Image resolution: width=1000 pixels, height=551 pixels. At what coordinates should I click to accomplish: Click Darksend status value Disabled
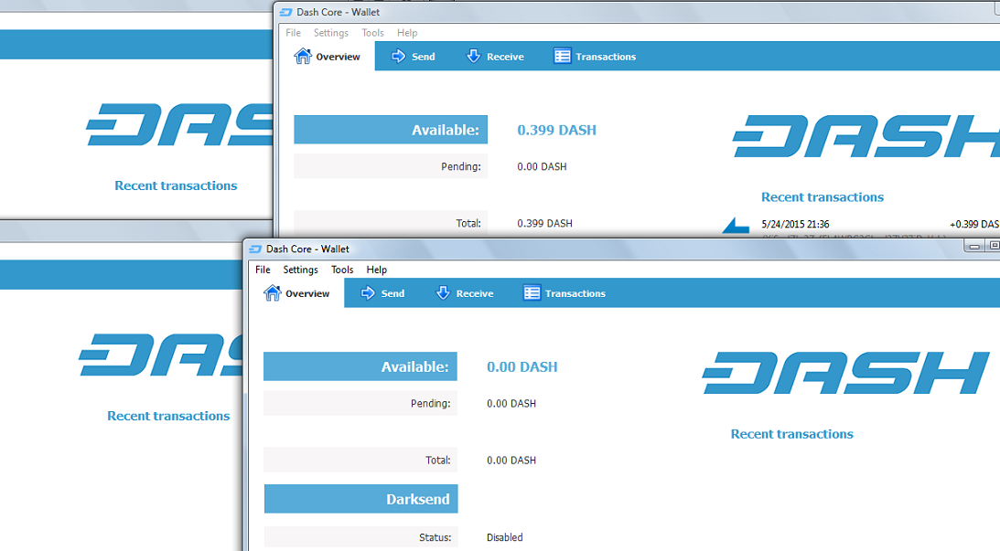(x=504, y=537)
